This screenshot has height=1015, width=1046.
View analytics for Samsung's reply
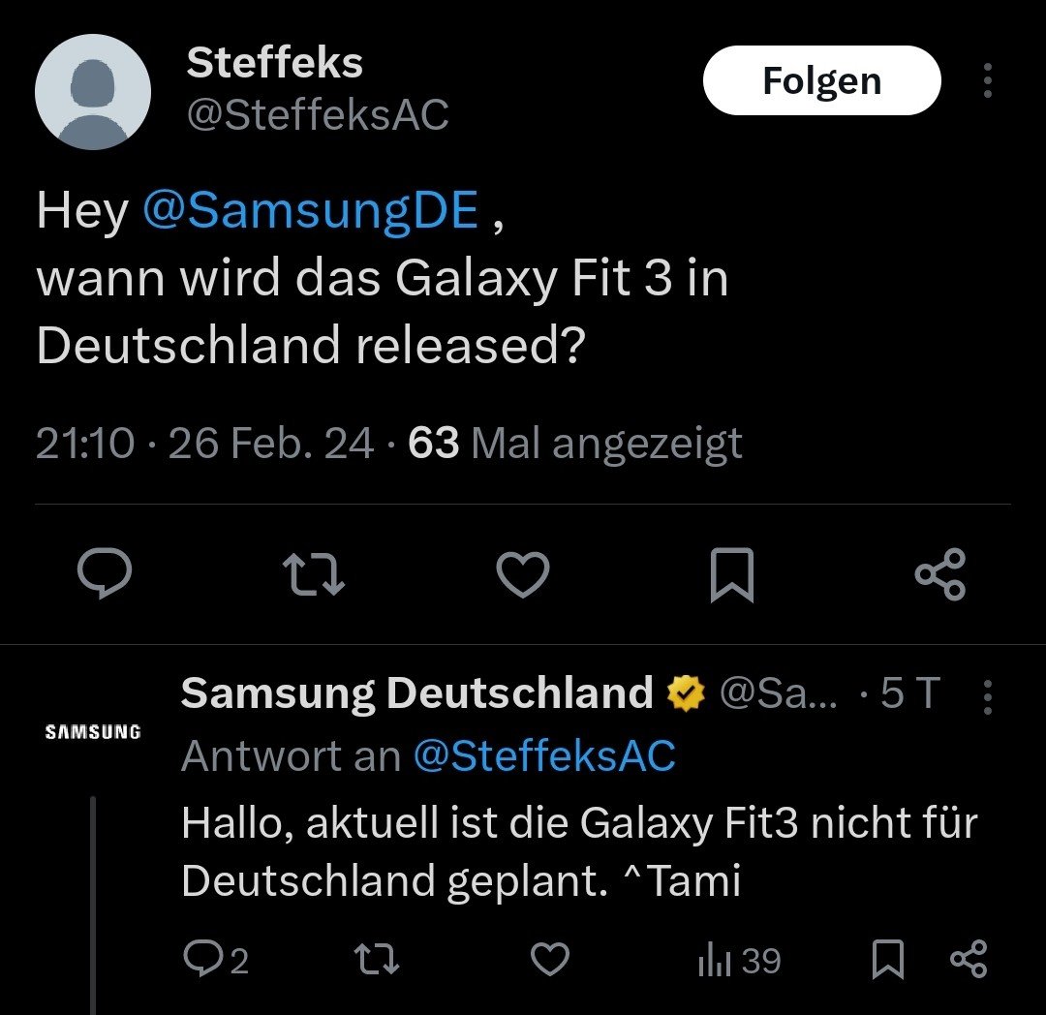(739, 960)
